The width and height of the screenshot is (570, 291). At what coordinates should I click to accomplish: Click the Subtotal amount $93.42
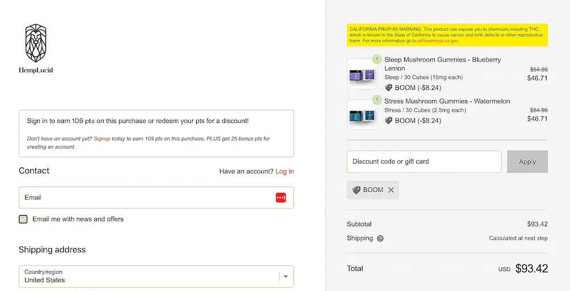[538, 224]
